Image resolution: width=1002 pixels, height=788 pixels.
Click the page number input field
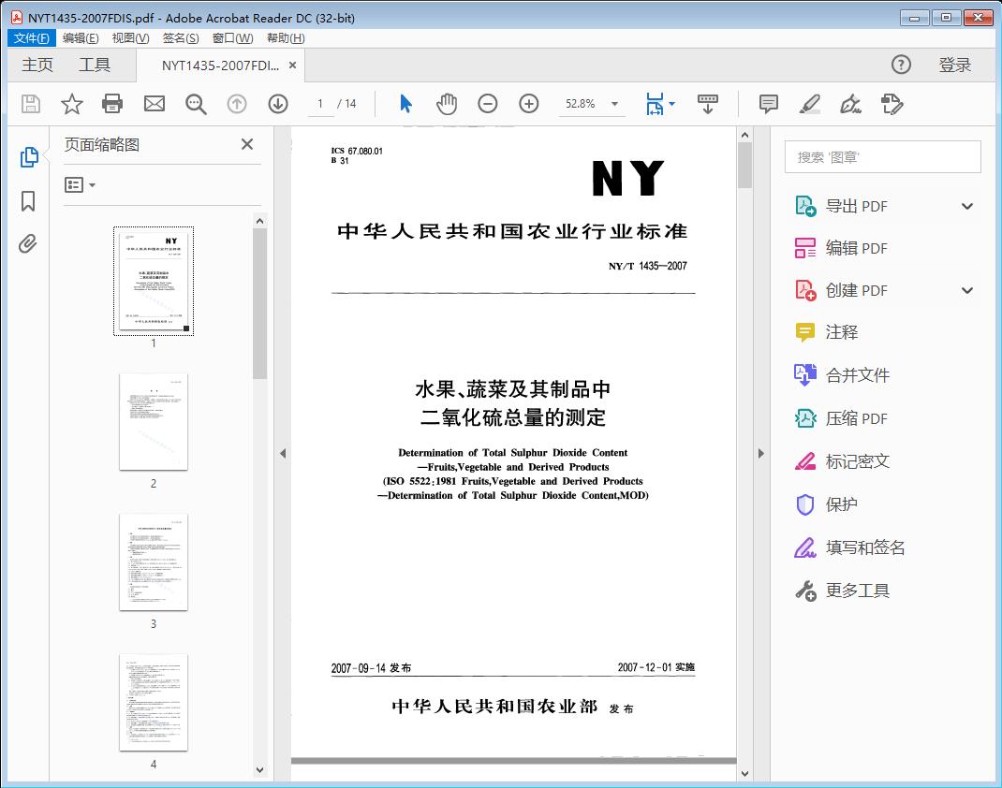[x=320, y=104]
